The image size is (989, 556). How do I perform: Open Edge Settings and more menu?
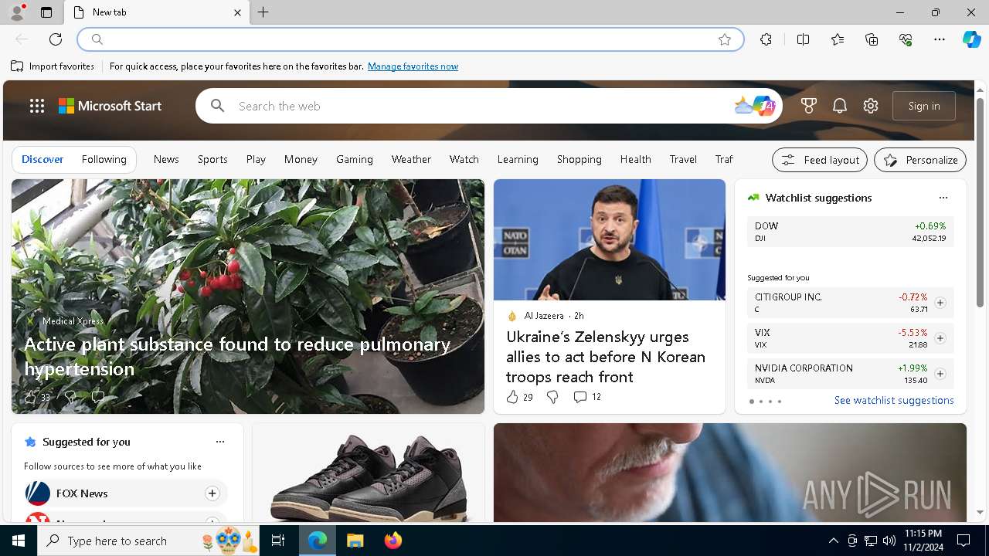(940, 39)
